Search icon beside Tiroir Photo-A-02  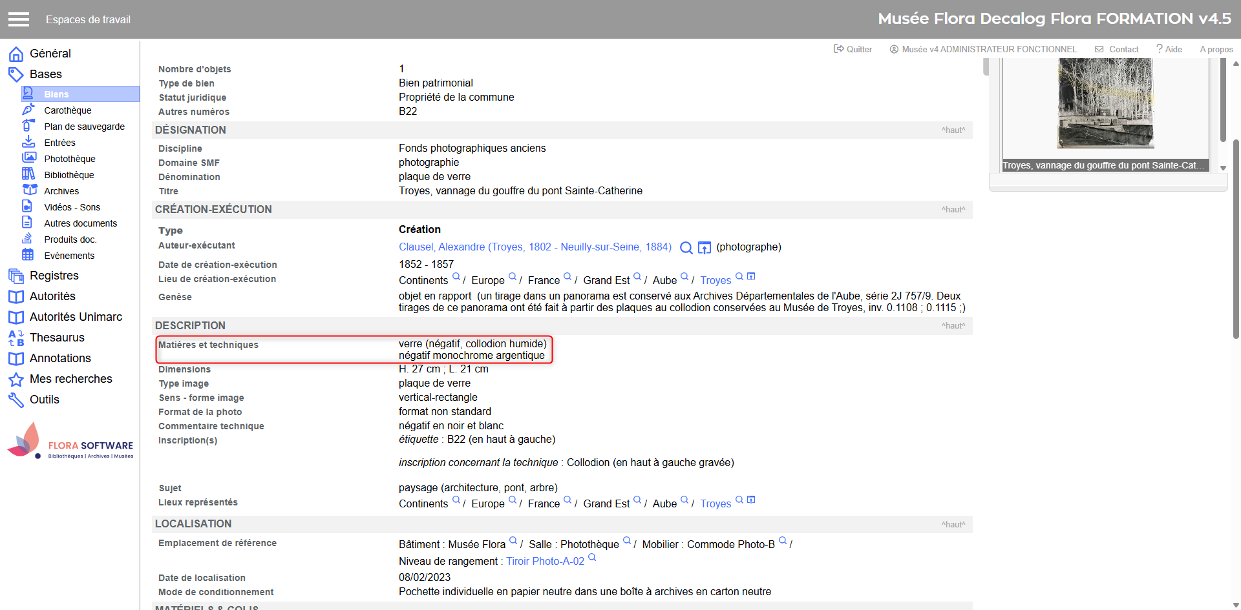[x=592, y=558]
